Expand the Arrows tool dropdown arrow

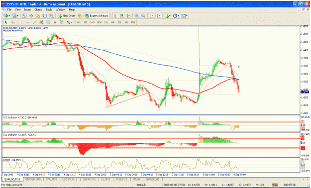[x=72, y=22]
